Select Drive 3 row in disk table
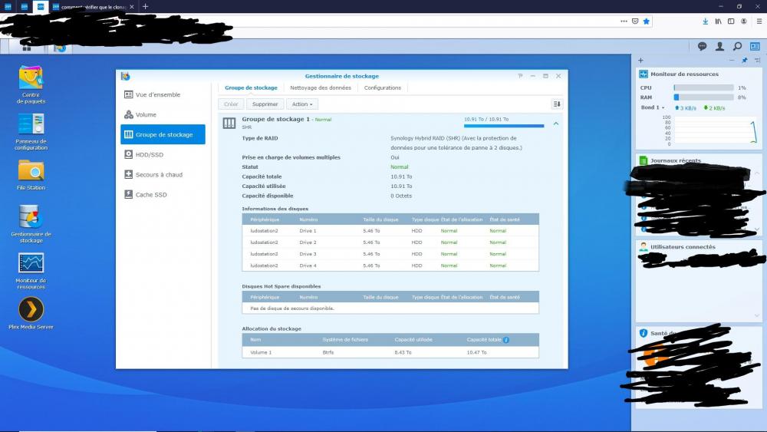 tap(390, 254)
